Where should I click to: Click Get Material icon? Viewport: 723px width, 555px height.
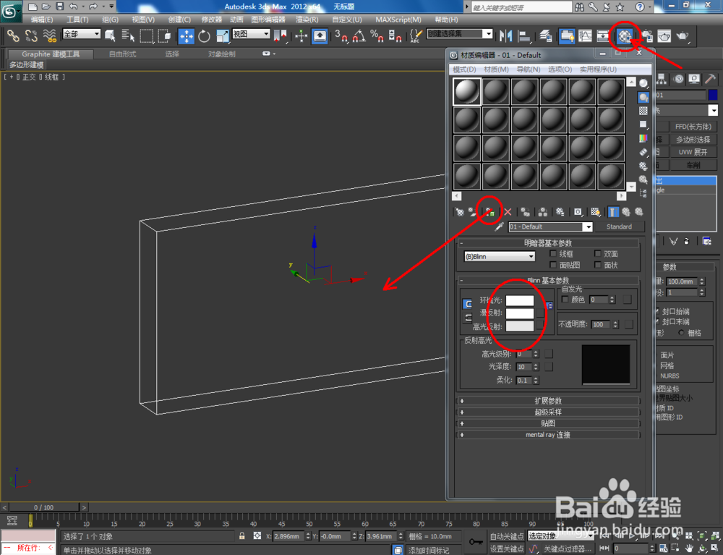460,212
